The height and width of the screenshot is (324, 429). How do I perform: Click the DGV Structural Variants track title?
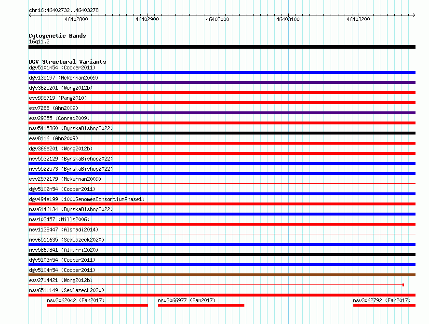[x=67, y=62]
